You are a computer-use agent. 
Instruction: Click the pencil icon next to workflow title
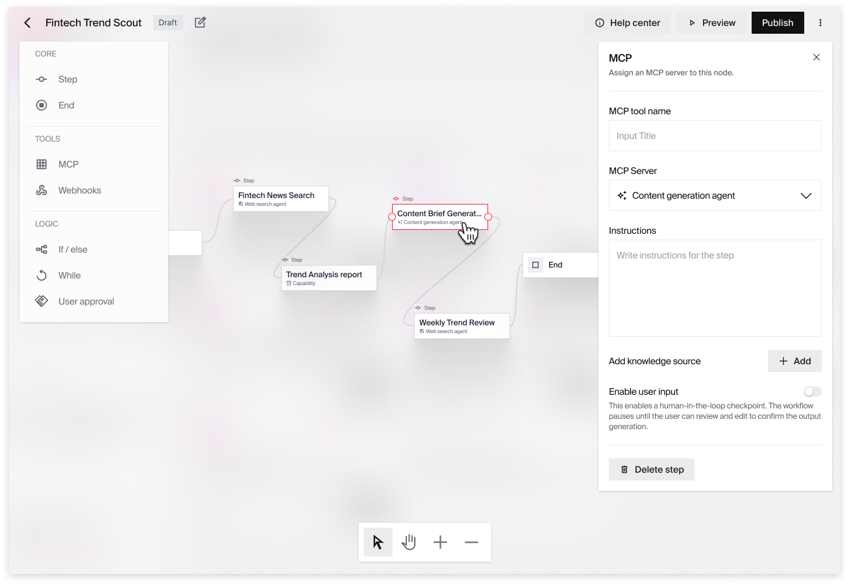click(200, 22)
